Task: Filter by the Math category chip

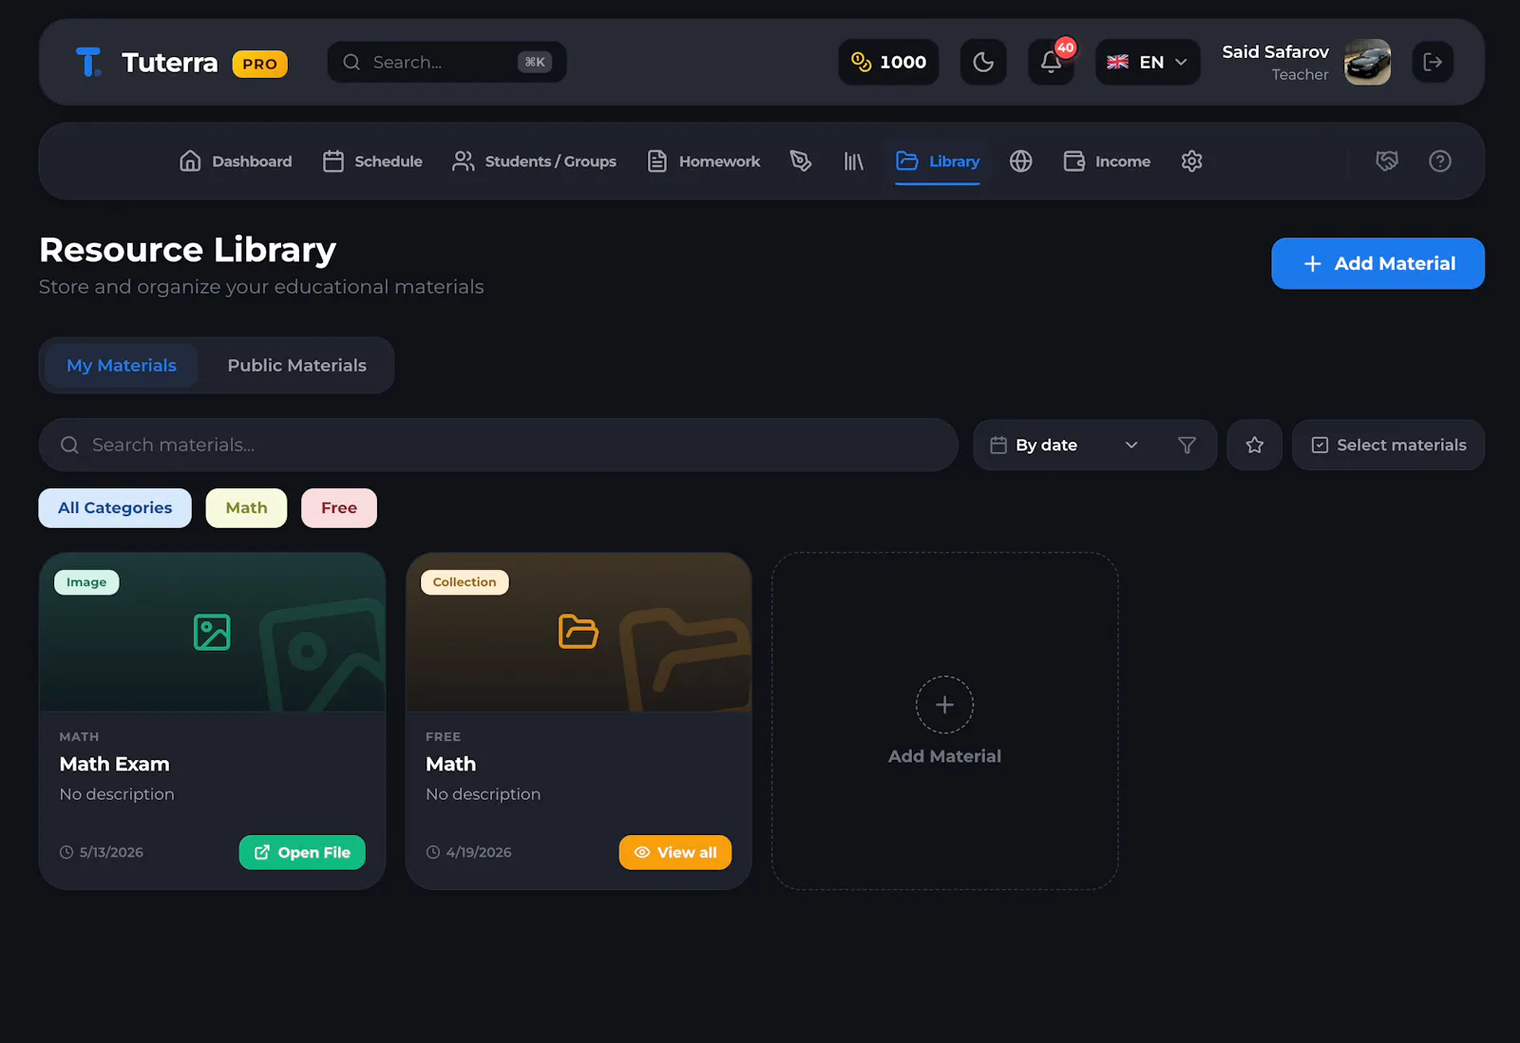Action: (246, 508)
